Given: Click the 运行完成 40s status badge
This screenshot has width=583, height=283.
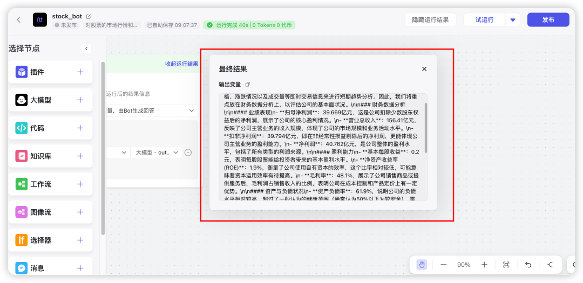Looking at the screenshot, I should point(249,25).
